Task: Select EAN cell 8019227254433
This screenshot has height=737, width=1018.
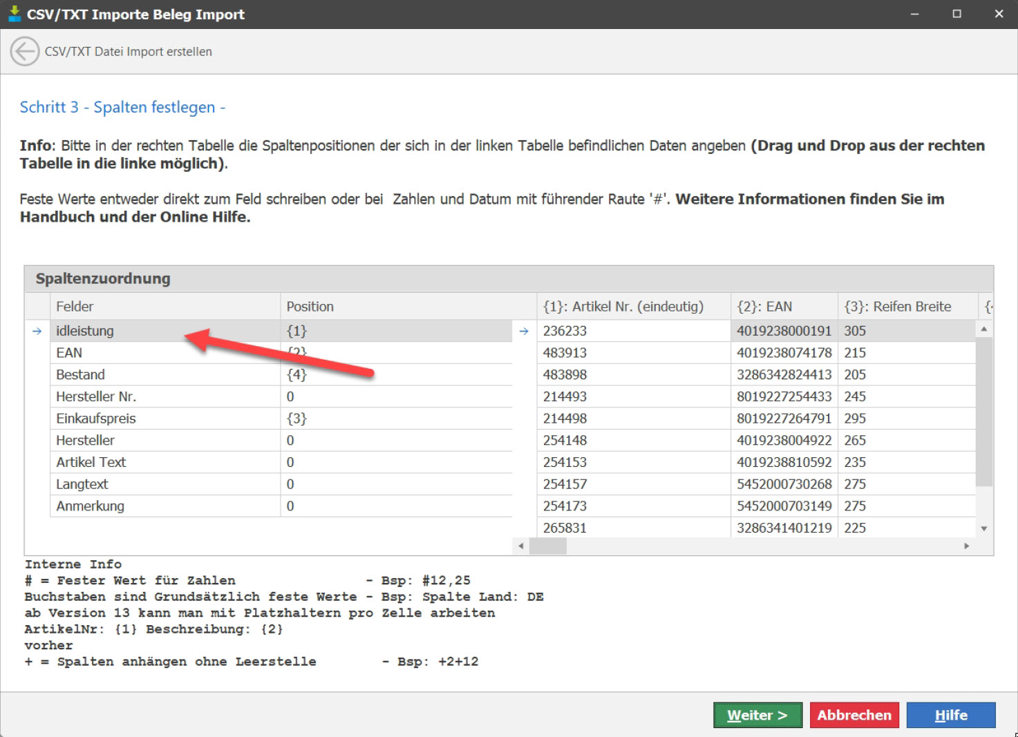Action: tap(784, 396)
